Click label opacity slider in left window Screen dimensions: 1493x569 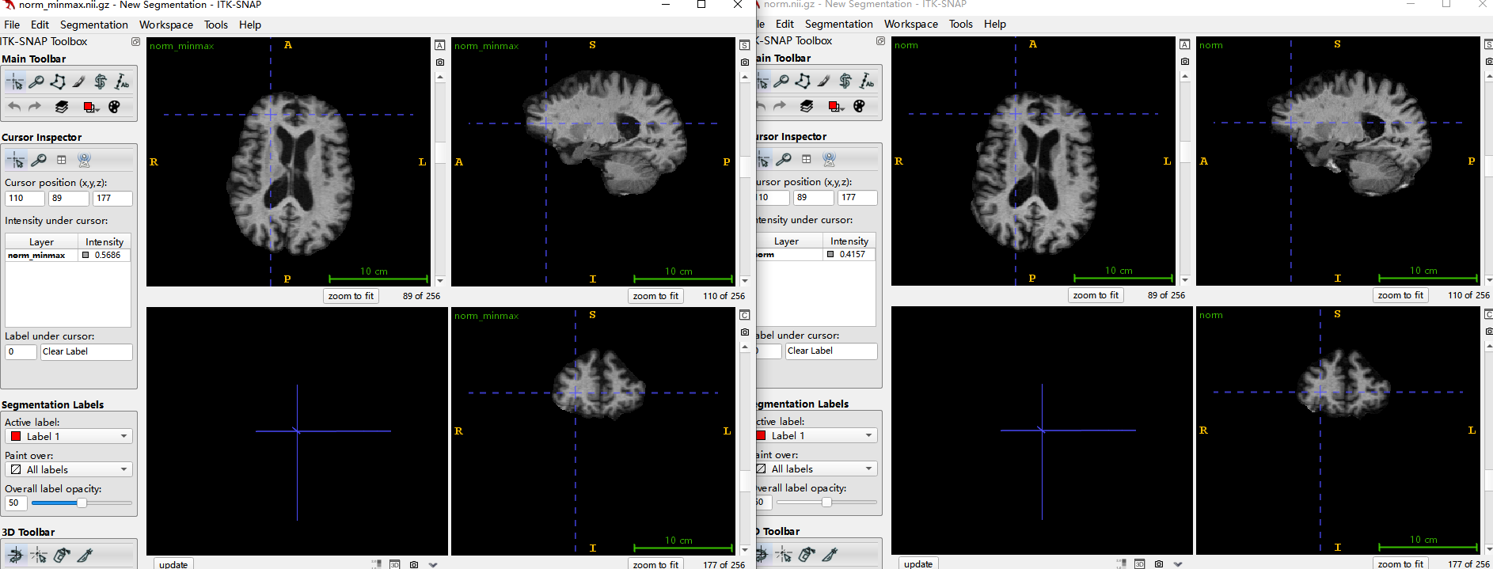82,503
